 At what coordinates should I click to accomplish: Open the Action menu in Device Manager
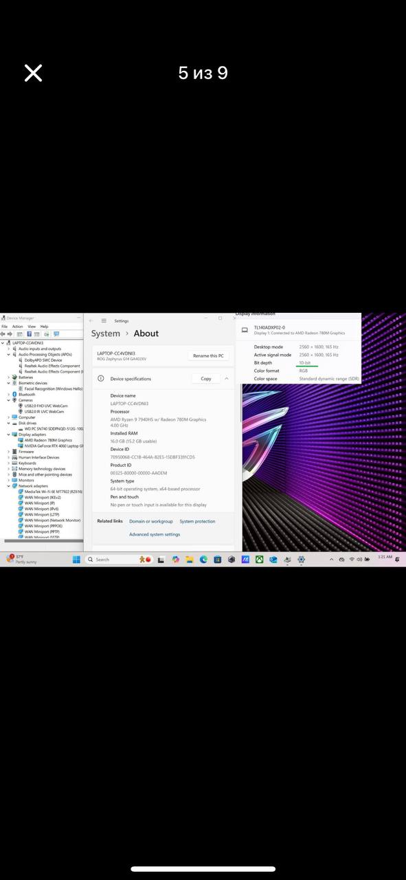click(17, 327)
